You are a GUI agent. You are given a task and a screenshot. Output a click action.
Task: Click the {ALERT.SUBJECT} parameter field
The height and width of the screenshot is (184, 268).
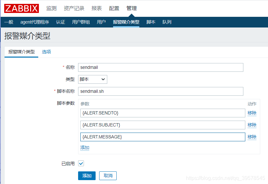click(x=163, y=125)
